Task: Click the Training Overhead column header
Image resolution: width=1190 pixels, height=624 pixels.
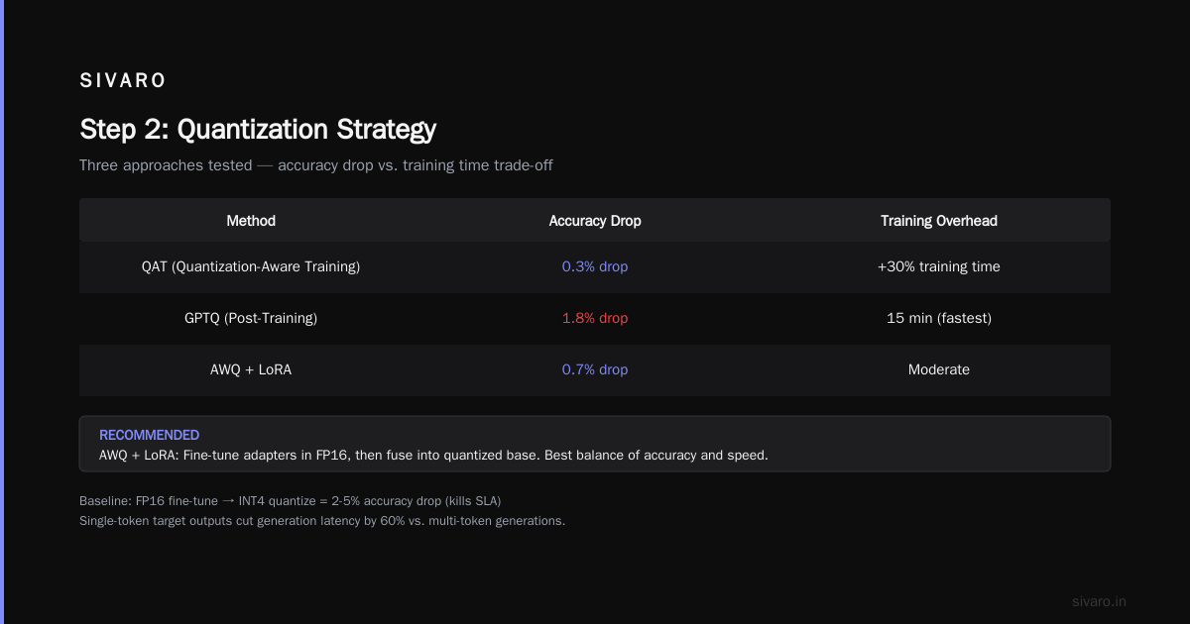Action: (x=939, y=221)
